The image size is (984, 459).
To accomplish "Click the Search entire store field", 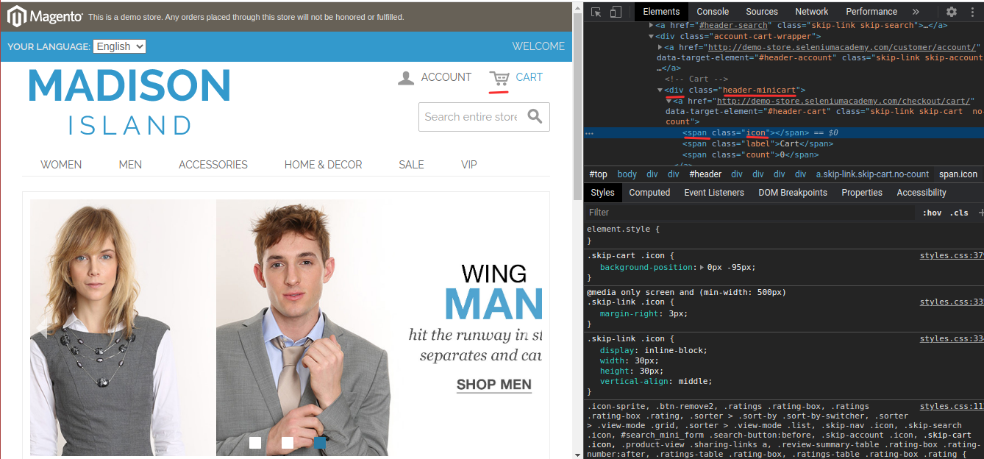I will point(471,117).
